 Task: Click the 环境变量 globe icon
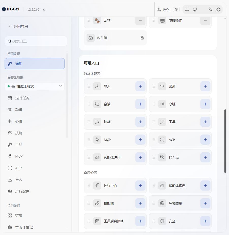coord(162,203)
